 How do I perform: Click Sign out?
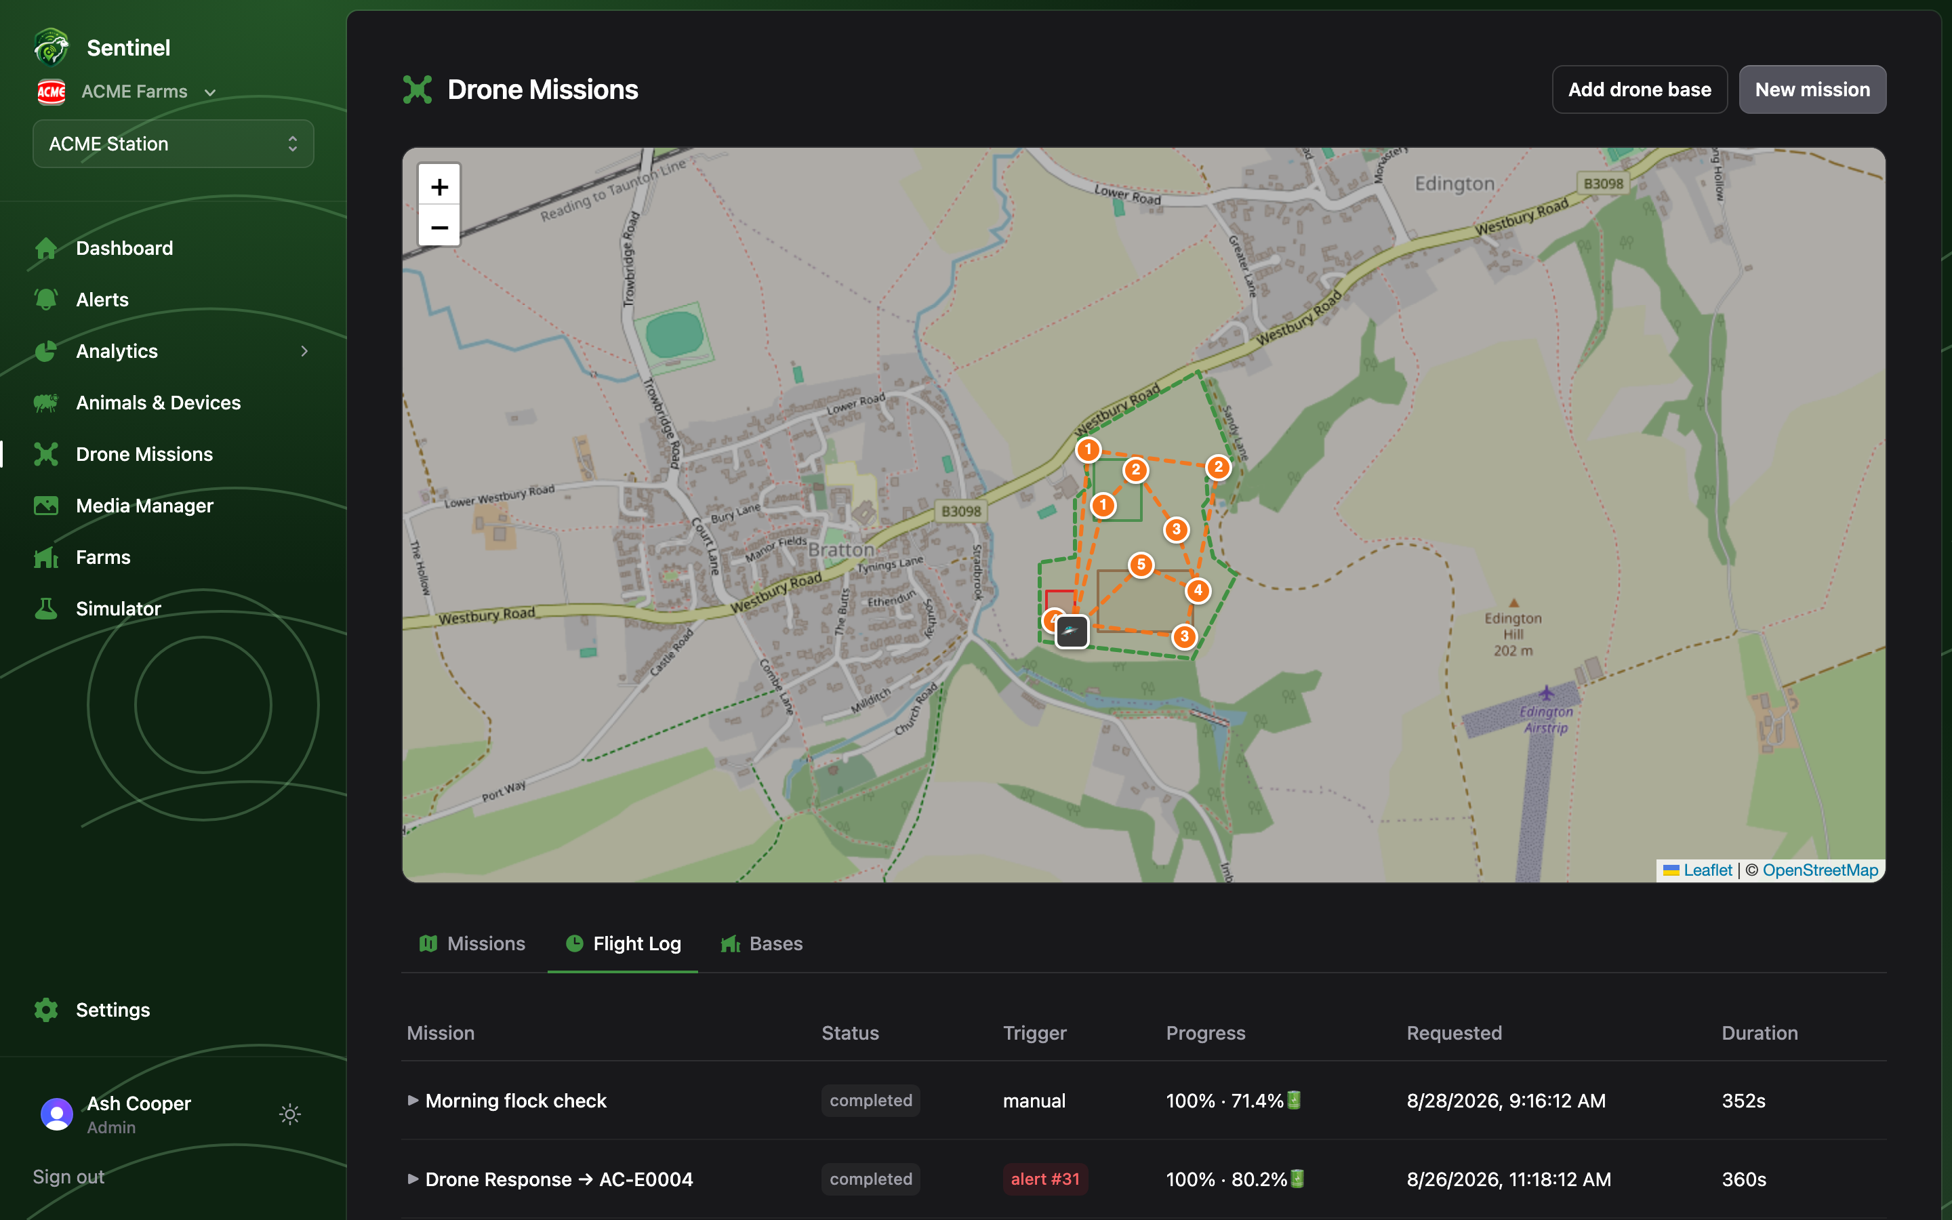coord(68,1177)
